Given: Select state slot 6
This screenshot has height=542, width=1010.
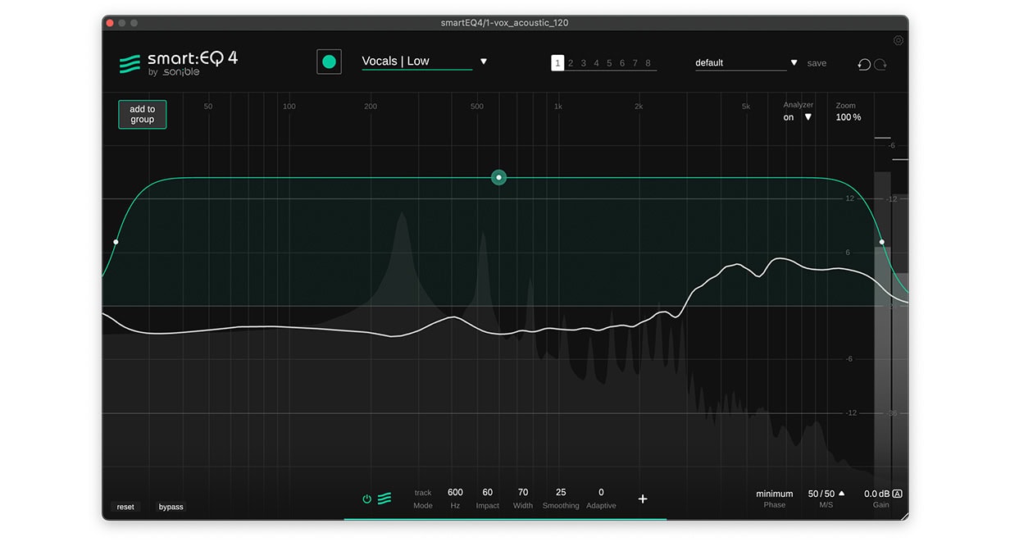Looking at the screenshot, I should (x=622, y=63).
